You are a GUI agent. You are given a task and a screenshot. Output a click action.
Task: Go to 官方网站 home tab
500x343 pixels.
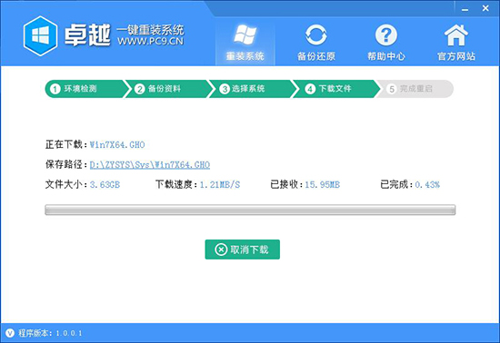click(x=456, y=43)
